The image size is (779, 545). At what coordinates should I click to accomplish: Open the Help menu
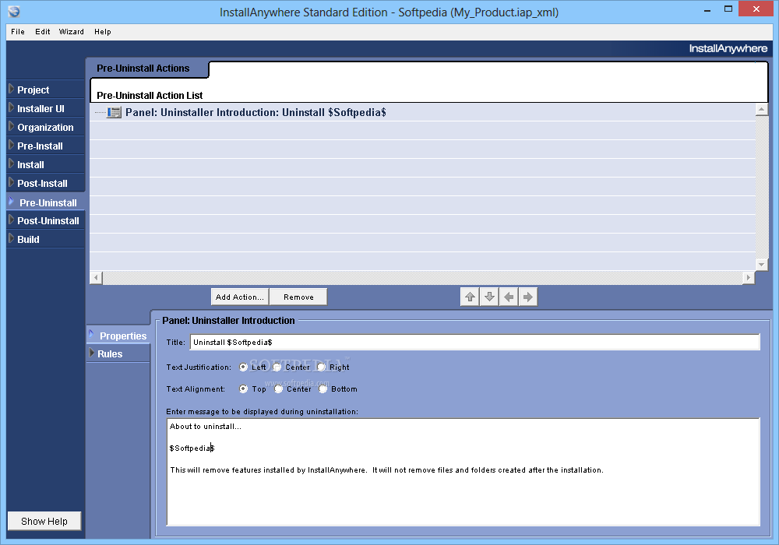pos(103,32)
